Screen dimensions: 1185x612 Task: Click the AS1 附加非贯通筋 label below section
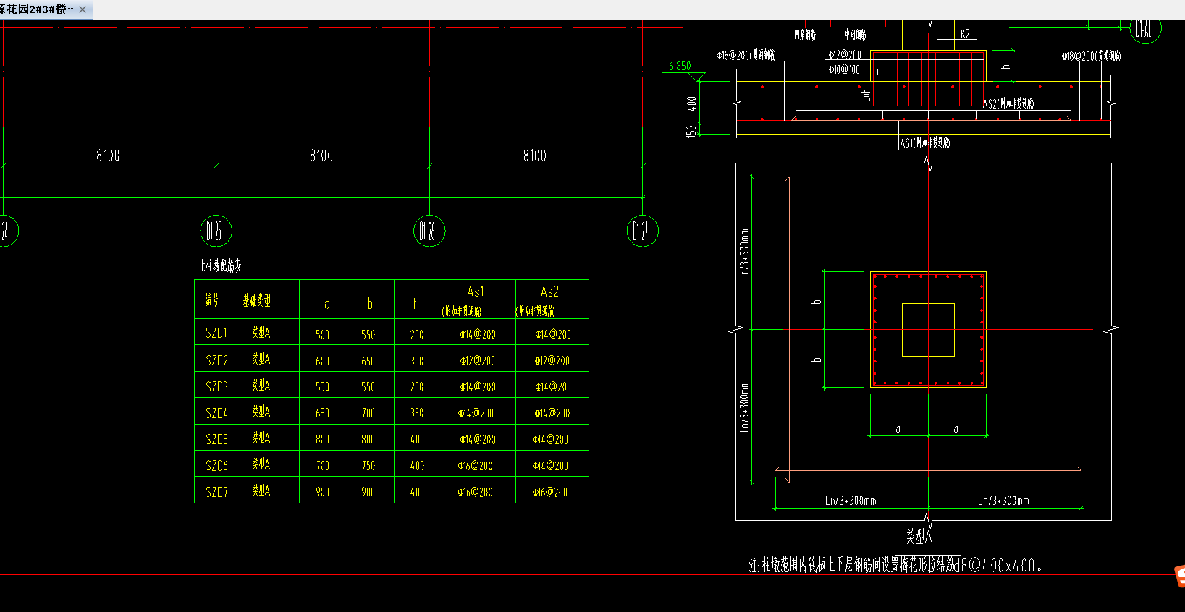tap(925, 143)
